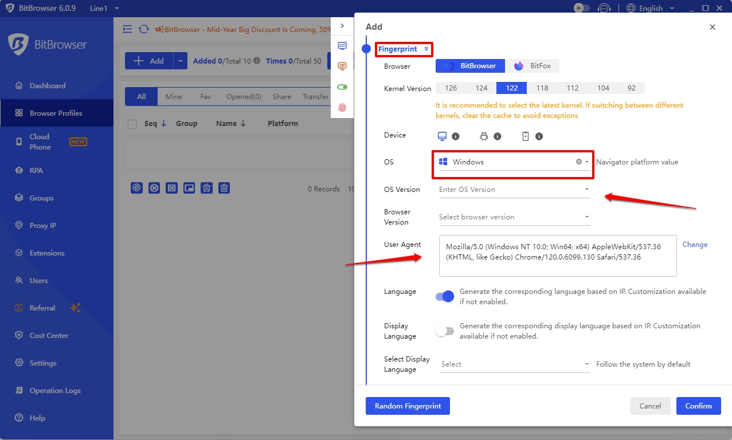Viewport: 732px width, 440px height.
Task: Open Proxy IP in the sidebar
Action: (x=57, y=226)
